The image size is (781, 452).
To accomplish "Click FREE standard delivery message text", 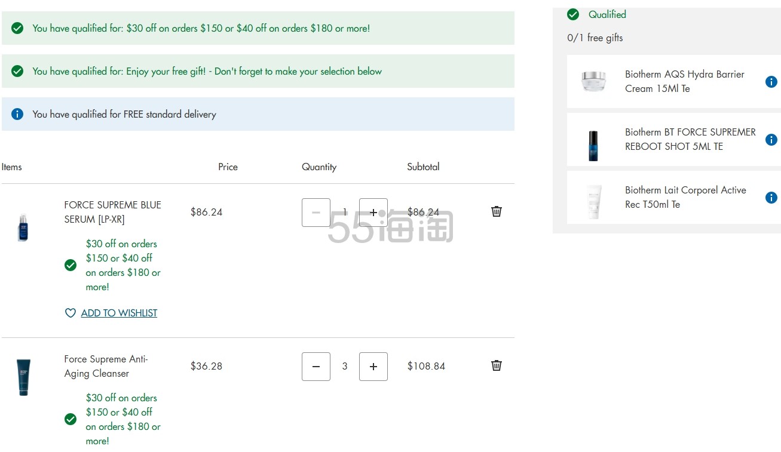I will [124, 114].
